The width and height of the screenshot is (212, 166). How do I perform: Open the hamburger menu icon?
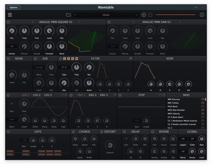tap(10, 15)
